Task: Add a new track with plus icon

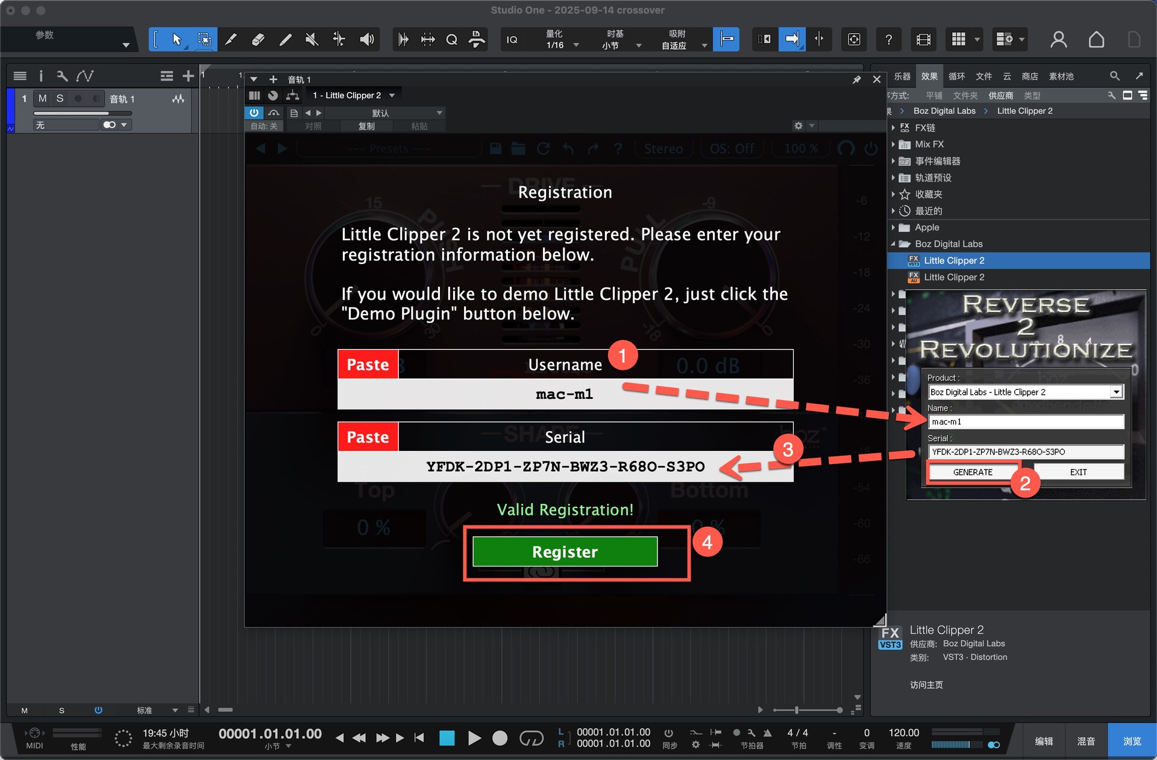Action: point(188,76)
